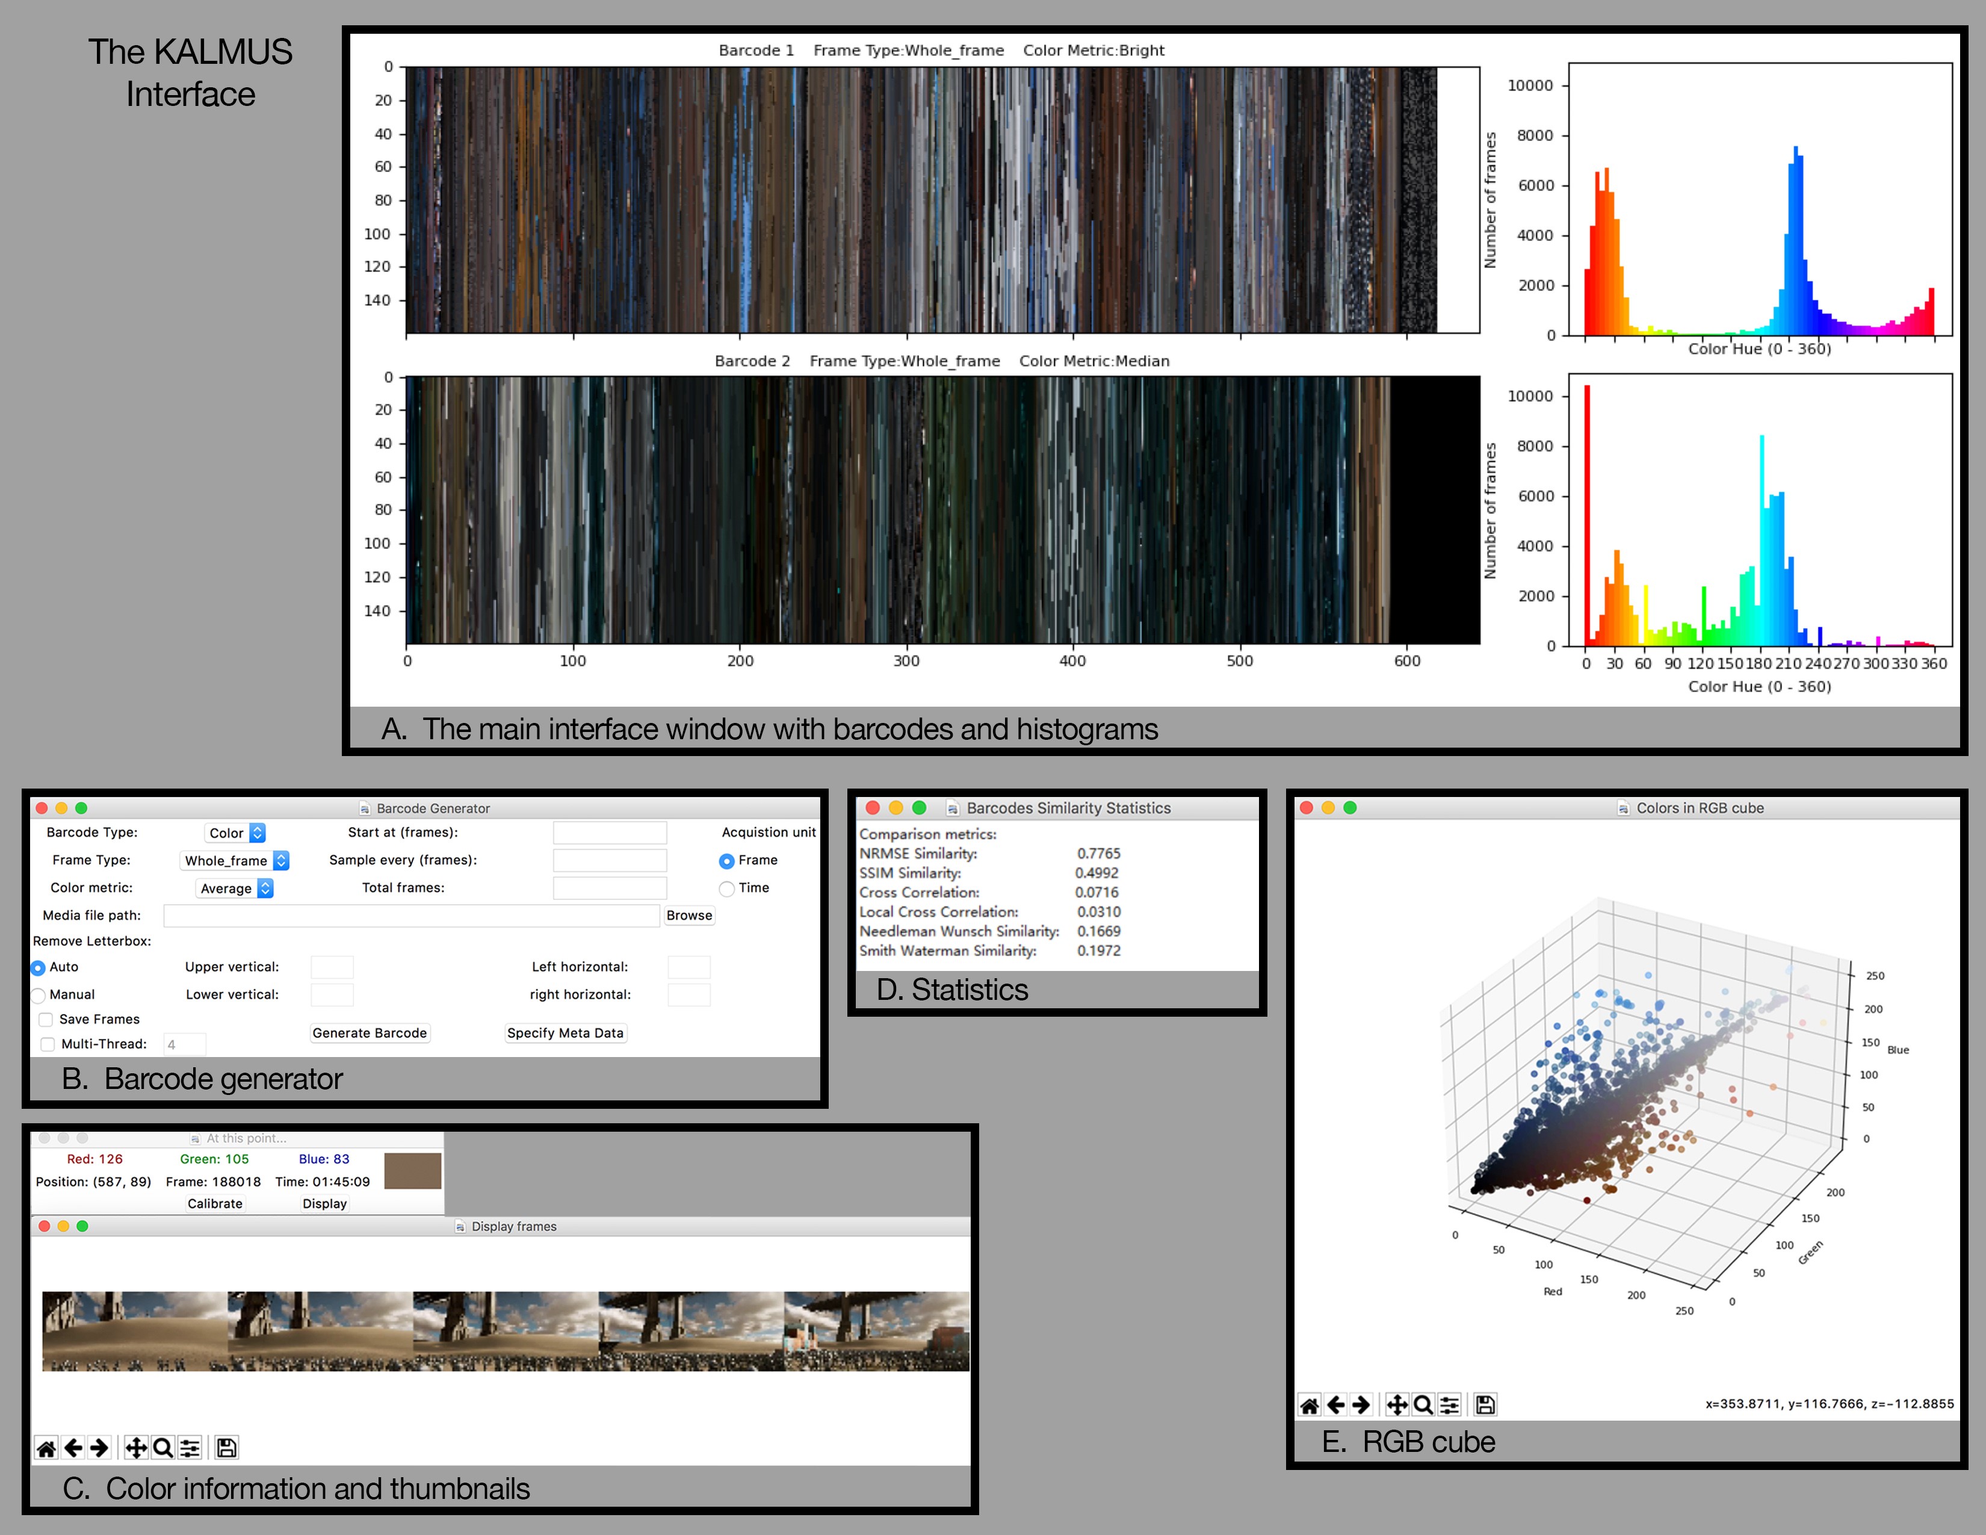
Task: Select Time acquisition unit radio button
Action: 726,888
